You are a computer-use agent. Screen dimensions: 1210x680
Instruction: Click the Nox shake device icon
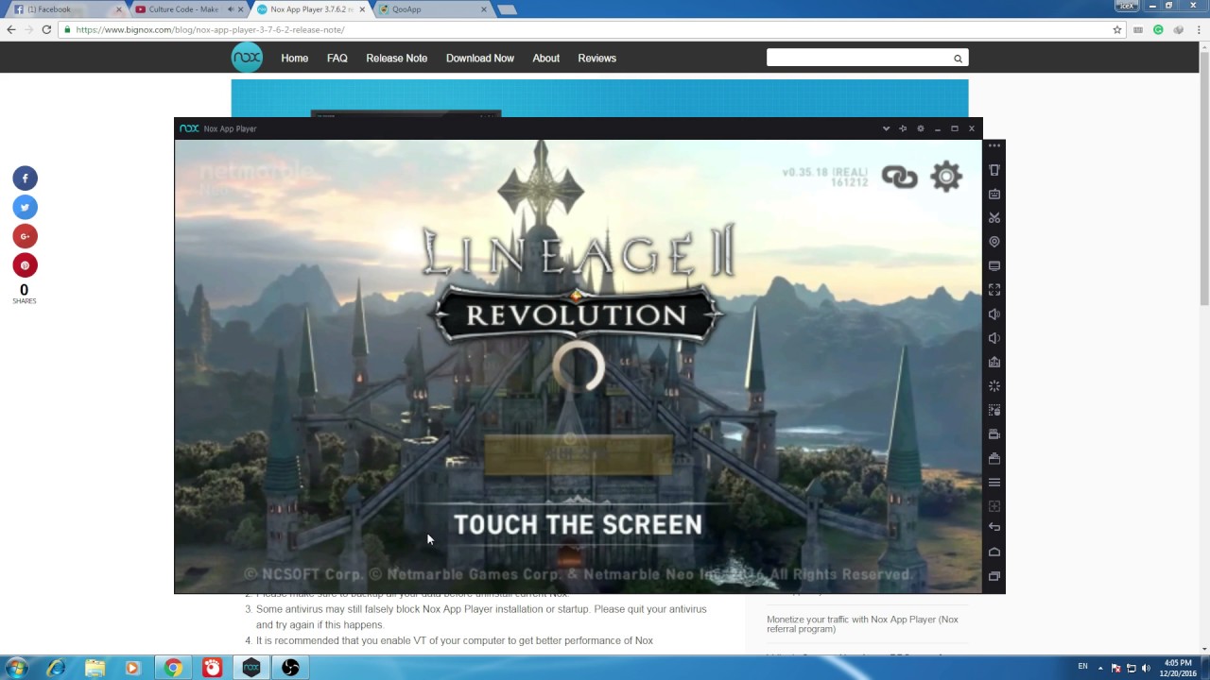994,170
